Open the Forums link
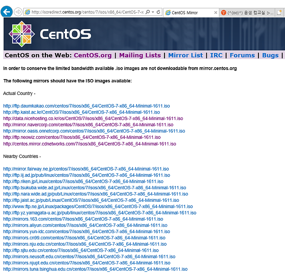285x273 pixels. pos(242,55)
